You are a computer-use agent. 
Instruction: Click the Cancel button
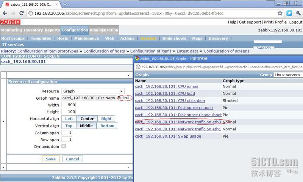pos(72,159)
